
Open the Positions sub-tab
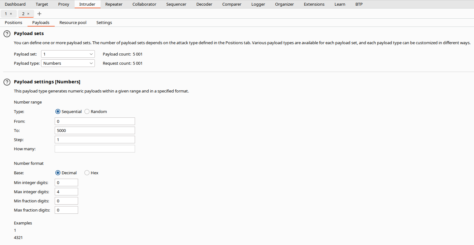click(x=14, y=23)
